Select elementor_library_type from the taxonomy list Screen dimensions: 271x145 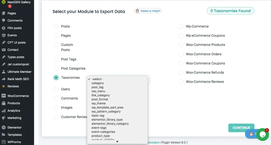pyautogui.click(x=107, y=120)
